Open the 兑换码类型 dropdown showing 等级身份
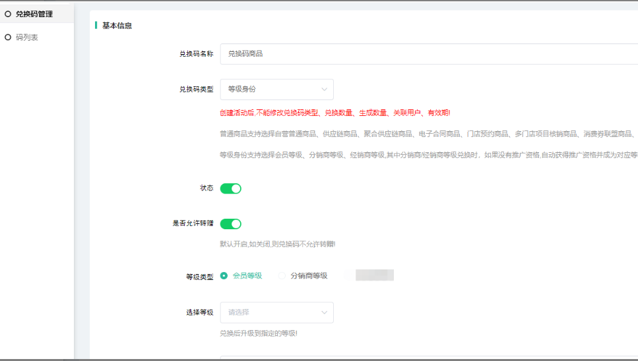This screenshot has height=361, width=638. click(x=276, y=89)
